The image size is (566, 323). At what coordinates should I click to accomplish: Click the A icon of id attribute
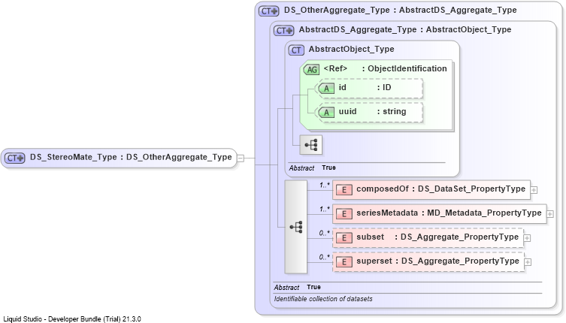(x=326, y=88)
